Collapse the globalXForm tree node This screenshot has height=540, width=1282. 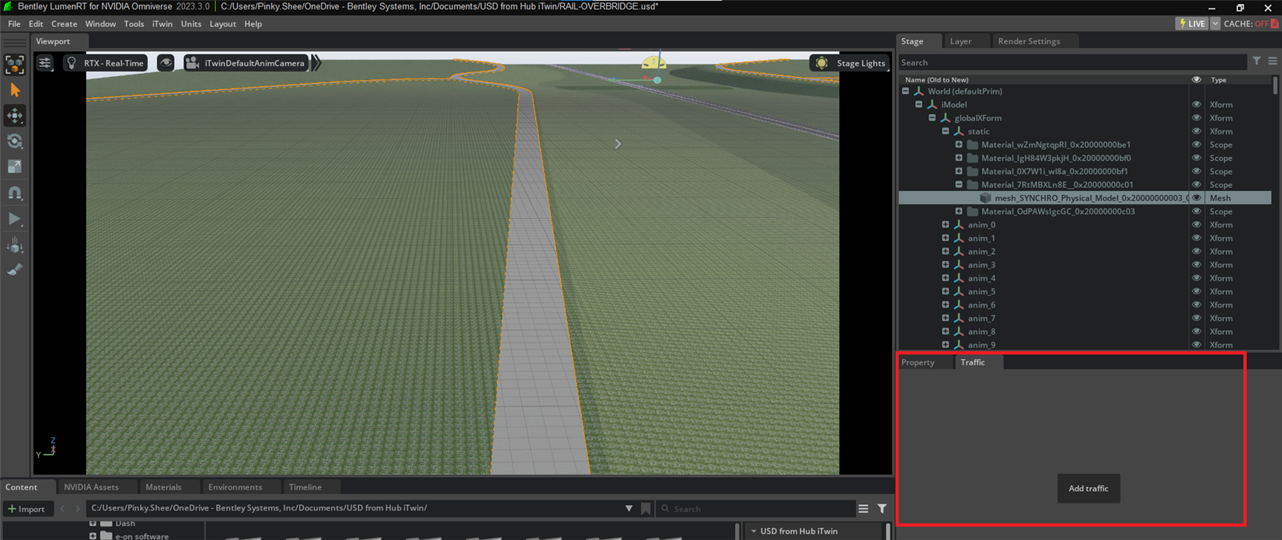(x=932, y=117)
